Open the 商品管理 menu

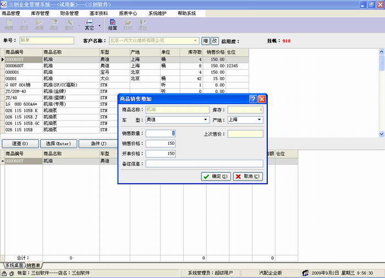(x=11, y=13)
